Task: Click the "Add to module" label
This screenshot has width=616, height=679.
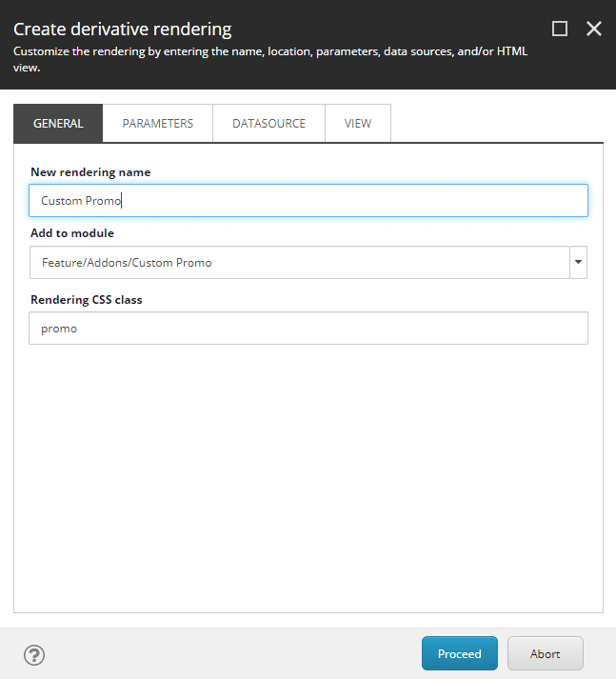Action: 72,233
